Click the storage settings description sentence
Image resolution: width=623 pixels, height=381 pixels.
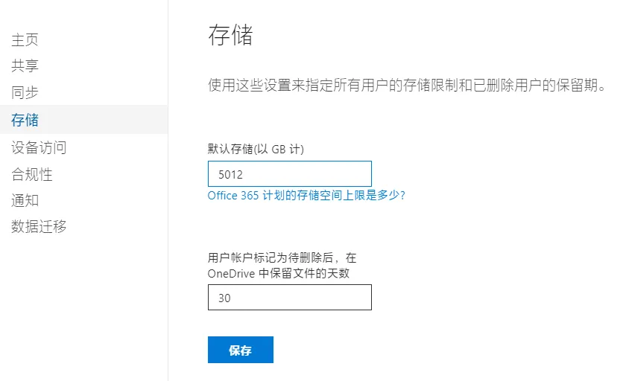click(406, 85)
